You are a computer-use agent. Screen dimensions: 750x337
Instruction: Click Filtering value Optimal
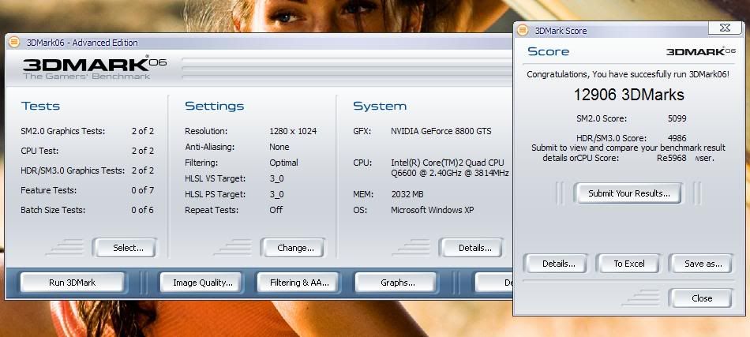pos(283,163)
